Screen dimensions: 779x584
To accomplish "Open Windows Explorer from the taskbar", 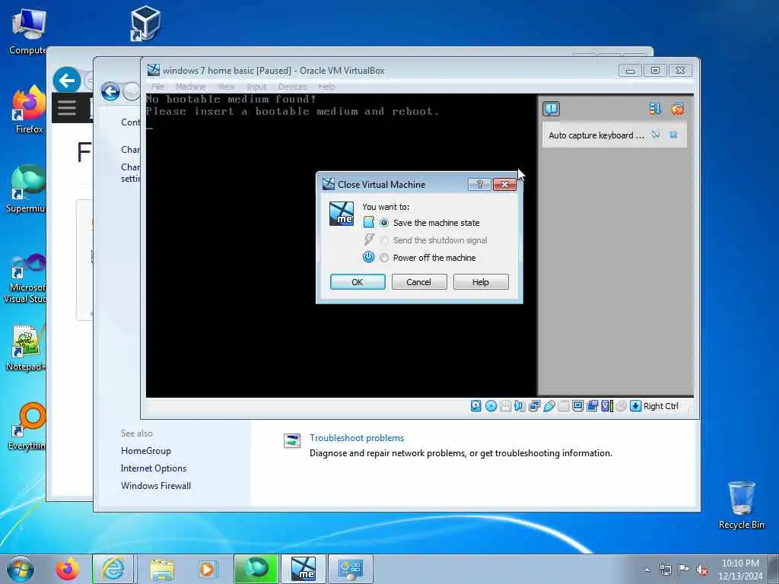I will point(162,569).
